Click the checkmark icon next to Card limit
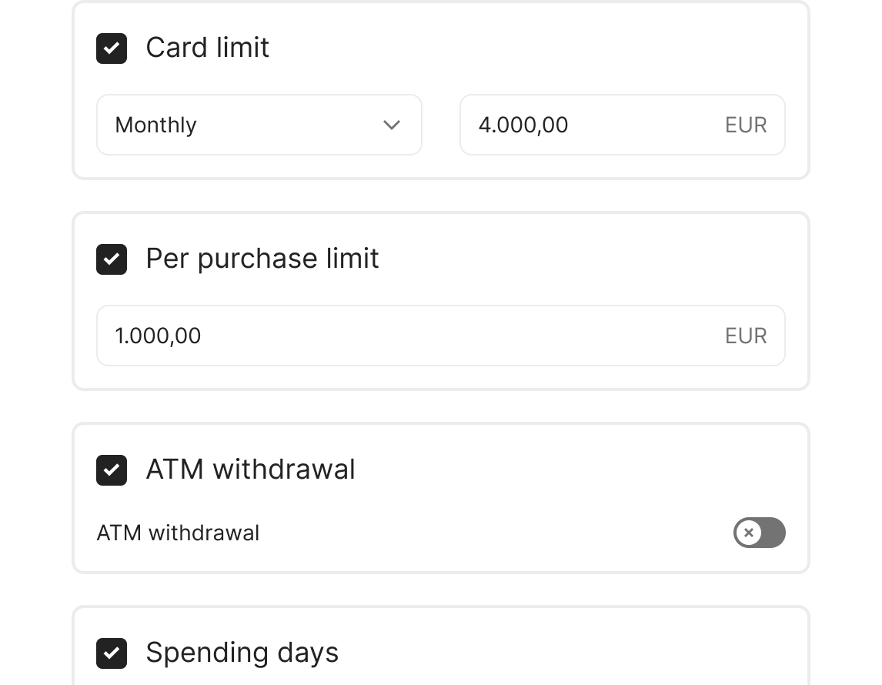 click(x=112, y=48)
